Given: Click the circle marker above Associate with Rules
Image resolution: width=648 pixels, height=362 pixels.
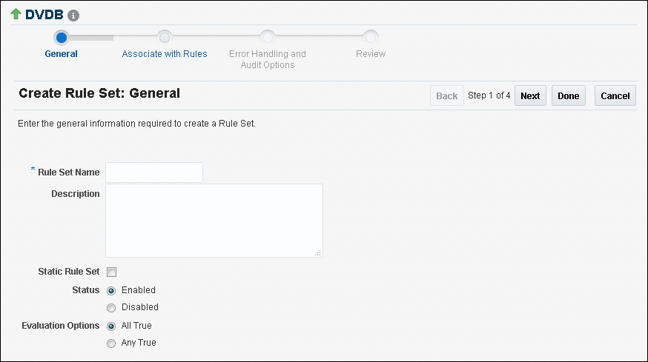Looking at the screenshot, I should [165, 37].
